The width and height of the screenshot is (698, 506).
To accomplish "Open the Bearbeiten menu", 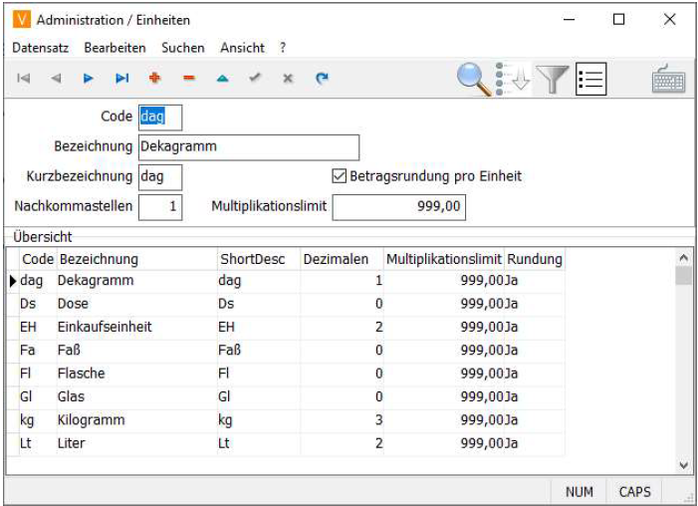I will click(x=115, y=48).
